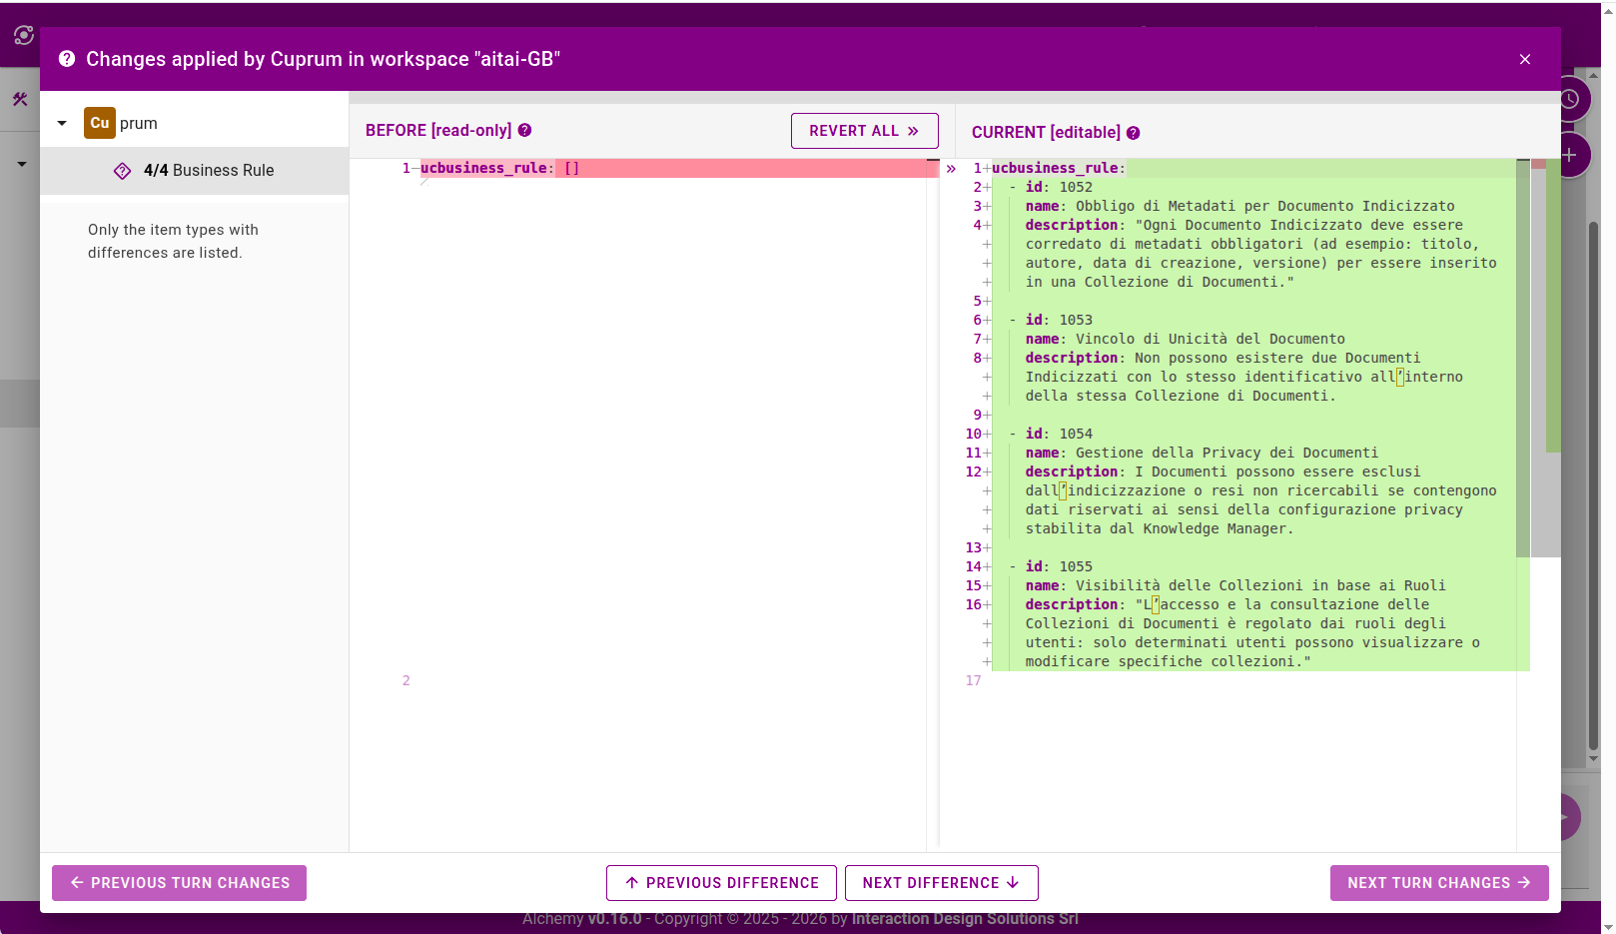Click REVERT ALL button
1616x934 pixels.
[x=864, y=131]
